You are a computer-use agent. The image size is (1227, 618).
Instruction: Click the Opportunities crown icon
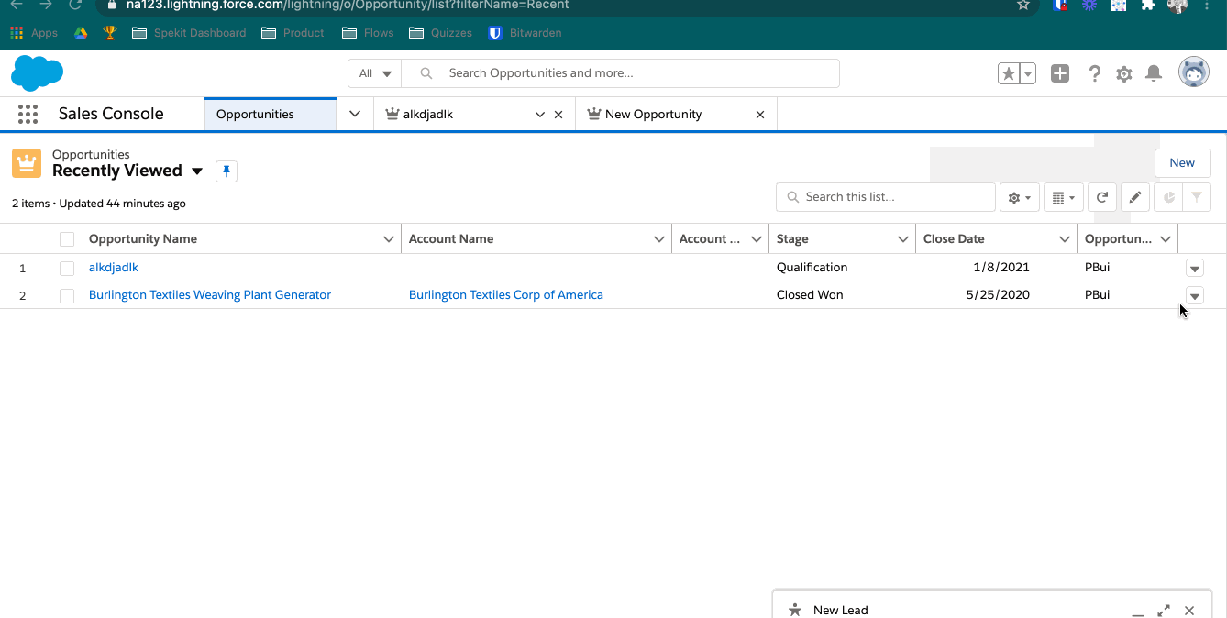click(x=27, y=164)
